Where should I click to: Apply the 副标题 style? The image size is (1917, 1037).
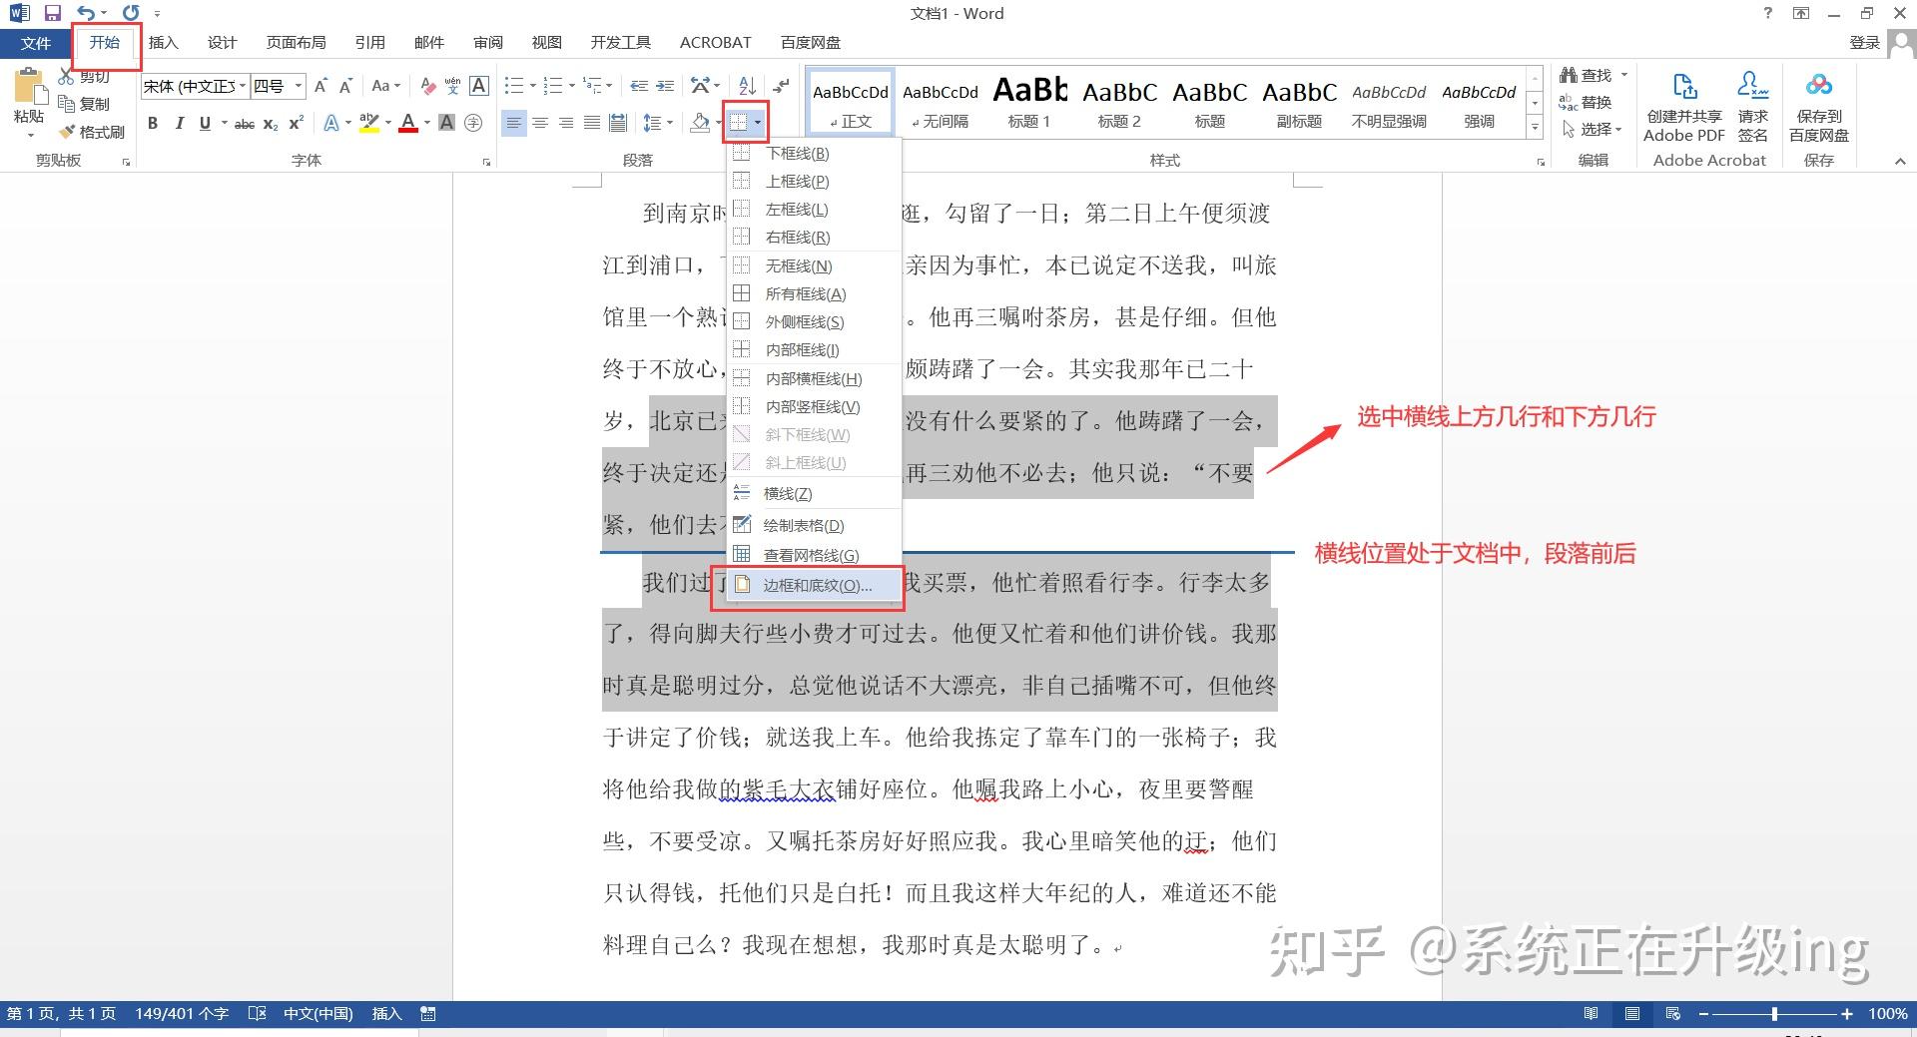[x=1299, y=103]
